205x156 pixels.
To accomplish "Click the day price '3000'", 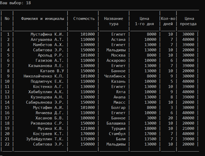I will coord(152,118).
